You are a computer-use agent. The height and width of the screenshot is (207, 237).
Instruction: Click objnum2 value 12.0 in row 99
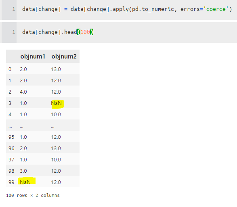(x=56, y=182)
